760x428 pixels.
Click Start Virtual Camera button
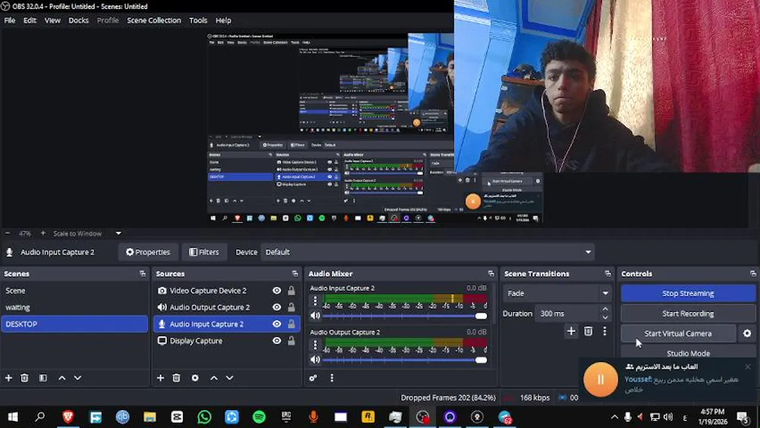pos(678,333)
